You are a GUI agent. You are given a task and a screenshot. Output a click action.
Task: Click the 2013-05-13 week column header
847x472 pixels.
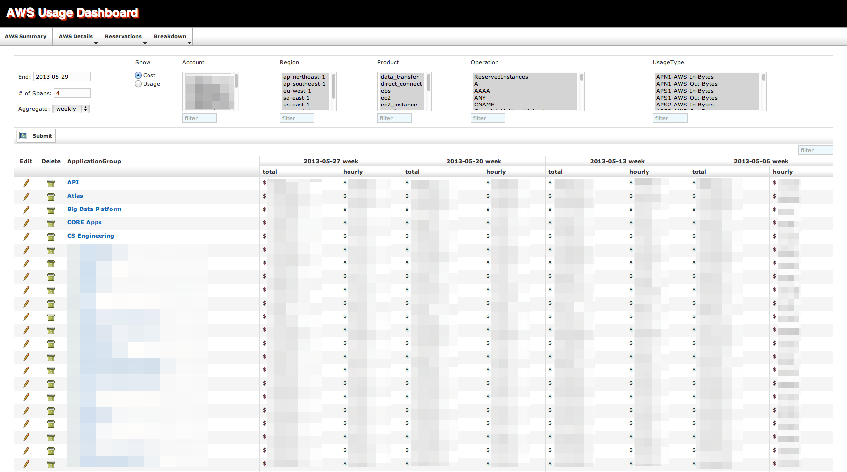pyautogui.click(x=617, y=161)
